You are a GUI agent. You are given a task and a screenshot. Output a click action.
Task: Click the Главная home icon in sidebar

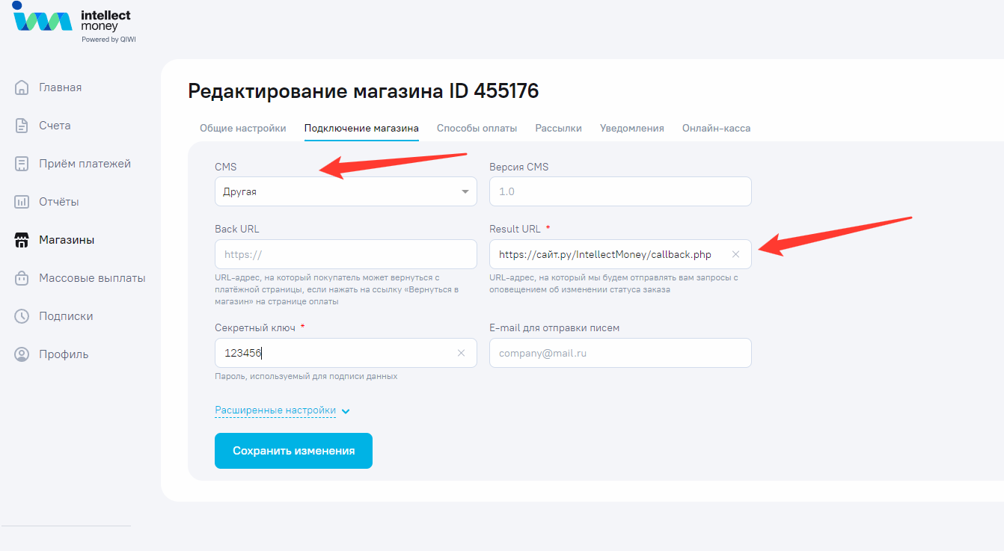click(x=22, y=87)
